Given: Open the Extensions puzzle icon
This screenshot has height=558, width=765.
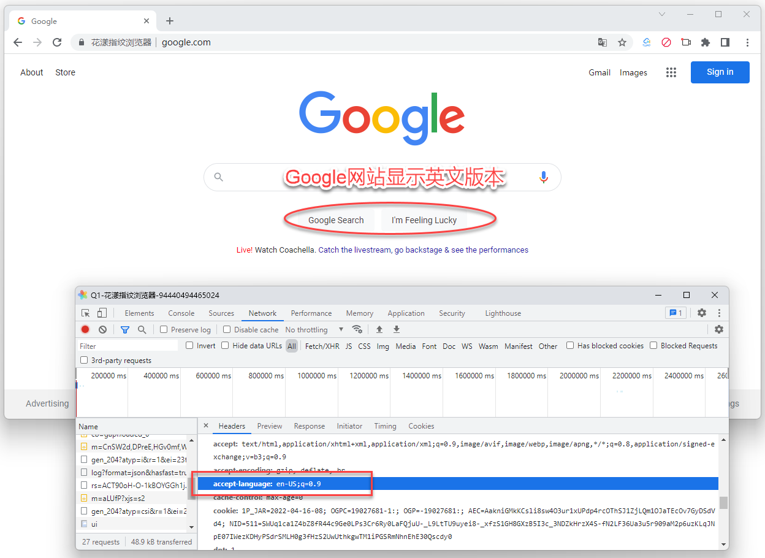Looking at the screenshot, I should coord(706,42).
